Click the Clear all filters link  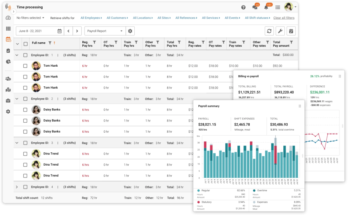(284, 18)
